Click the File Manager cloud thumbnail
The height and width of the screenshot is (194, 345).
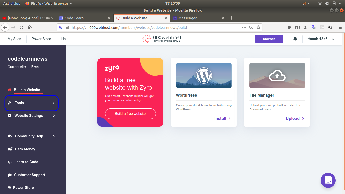tap(277, 76)
